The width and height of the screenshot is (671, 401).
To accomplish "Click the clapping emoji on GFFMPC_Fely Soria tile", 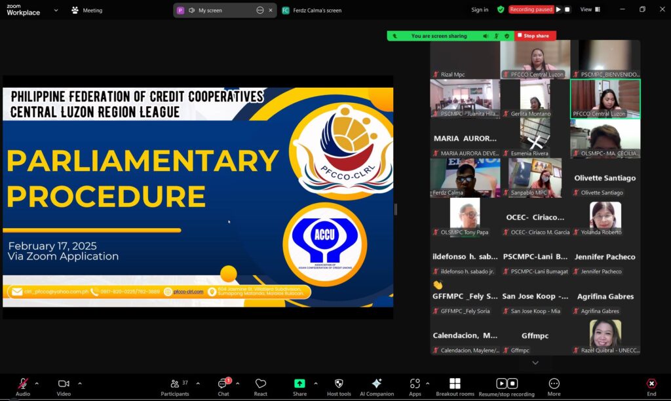I will [437, 284].
